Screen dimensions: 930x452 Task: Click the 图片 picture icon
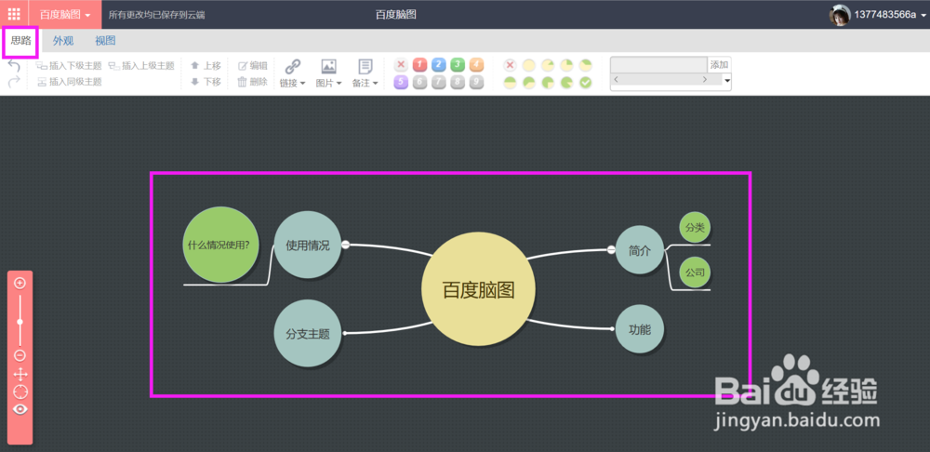click(x=328, y=66)
